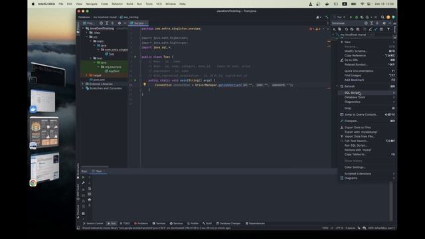Image resolution: width=425 pixels, height=239 pixels.
Task: Expand the target folder node
Action: [x=87, y=75]
